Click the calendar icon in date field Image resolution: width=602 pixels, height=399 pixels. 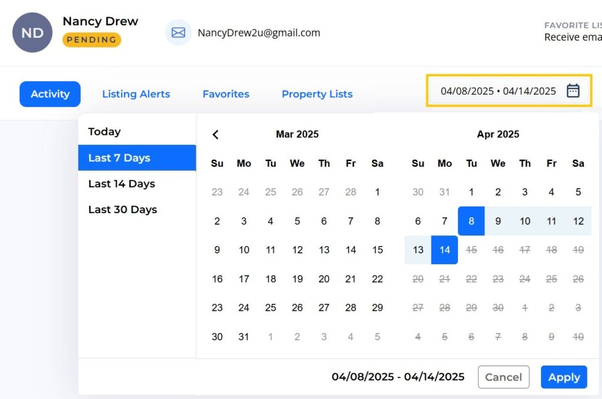coord(573,91)
